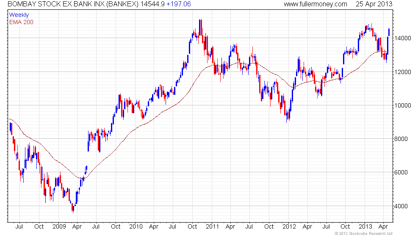Click the index value 14544.9

pos(152,4)
